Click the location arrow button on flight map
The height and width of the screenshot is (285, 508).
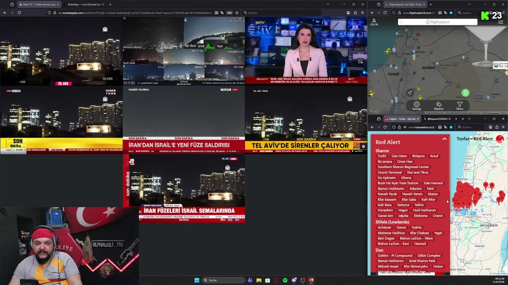410,93
